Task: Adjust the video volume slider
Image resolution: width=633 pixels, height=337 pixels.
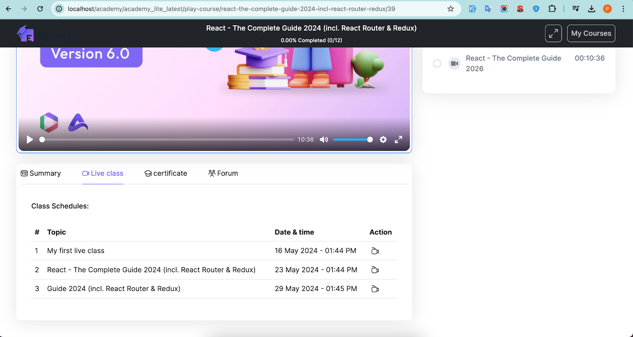Action: [353, 140]
